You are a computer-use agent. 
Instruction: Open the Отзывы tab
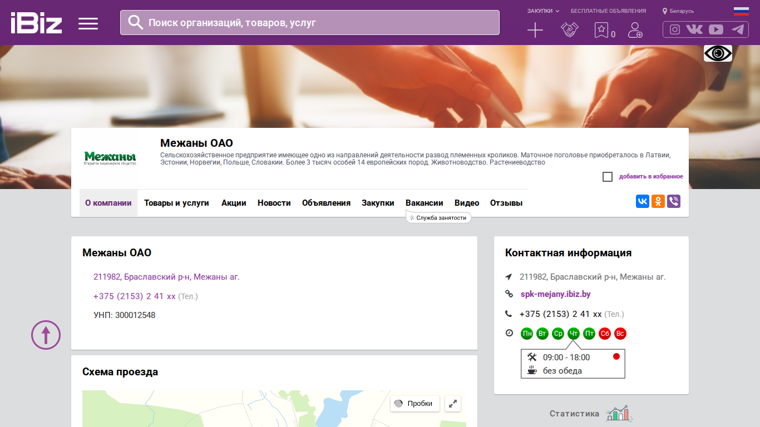[506, 203]
